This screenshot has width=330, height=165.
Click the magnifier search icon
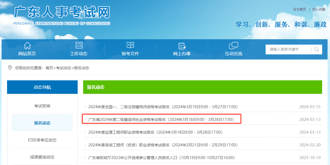pyautogui.click(x=317, y=50)
